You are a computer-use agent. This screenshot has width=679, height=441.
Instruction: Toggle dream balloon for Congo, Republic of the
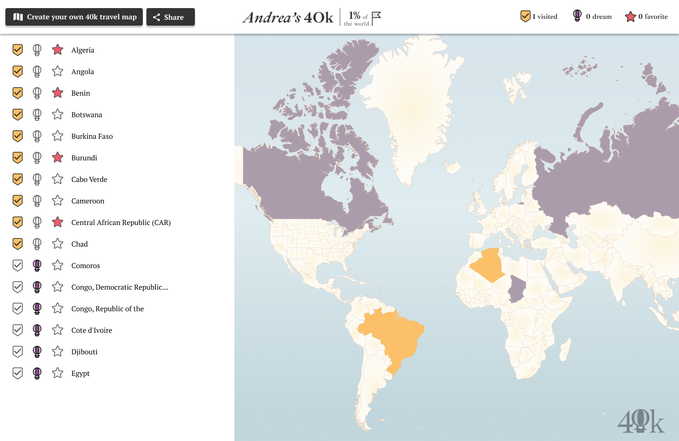point(37,309)
